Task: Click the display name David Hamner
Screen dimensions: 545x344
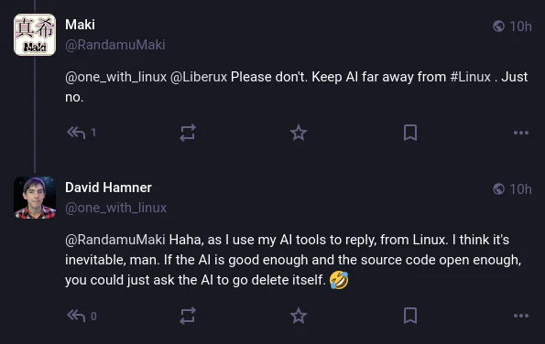Action: tap(108, 188)
